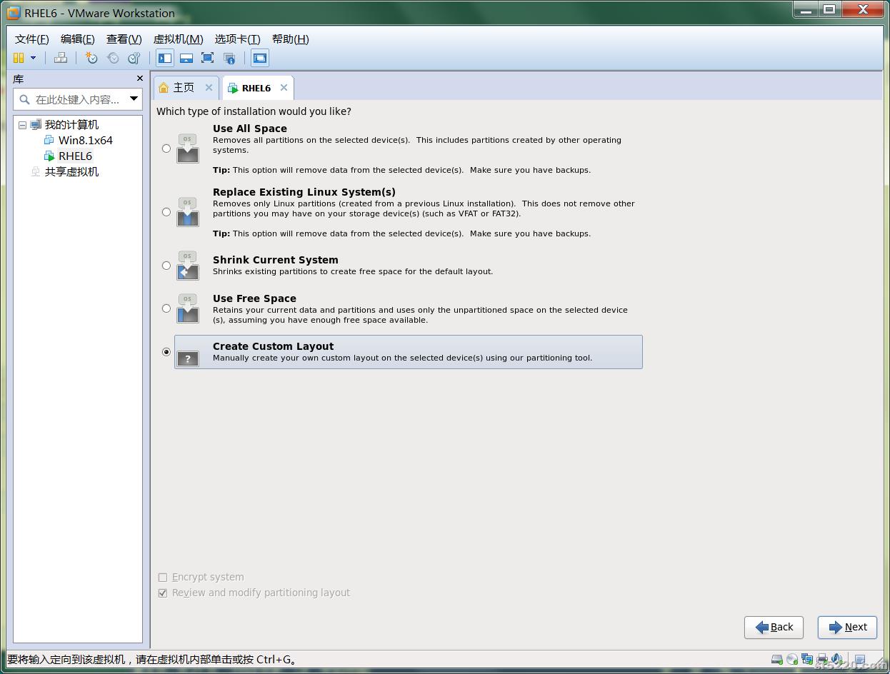Click the 'Which type of installation' question text
Screen dimensions: 890x674
pos(254,111)
